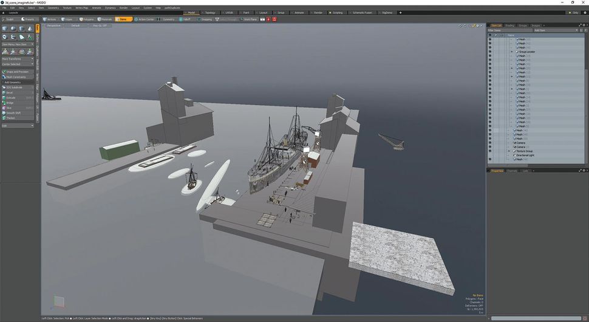Click the Snaps and Precision button
The height and width of the screenshot is (322, 589).
18,72
